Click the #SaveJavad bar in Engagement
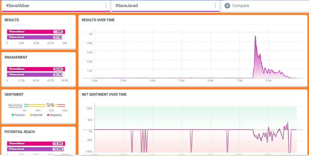This screenshot has width=309, height=156. 35,74
